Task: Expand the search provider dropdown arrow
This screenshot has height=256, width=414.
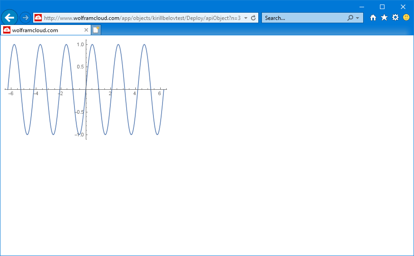Action: click(x=358, y=18)
